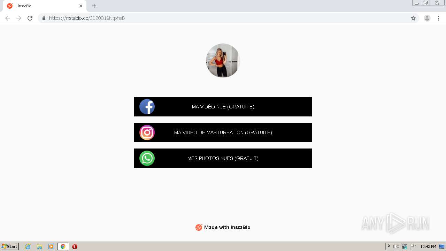
Task: Open the Chrome profile avatar menu
Action: coord(427,18)
